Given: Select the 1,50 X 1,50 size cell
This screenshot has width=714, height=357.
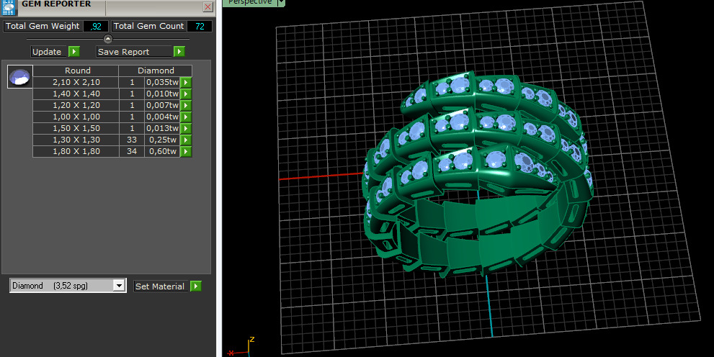Looking at the screenshot, I should pyautogui.click(x=76, y=128).
